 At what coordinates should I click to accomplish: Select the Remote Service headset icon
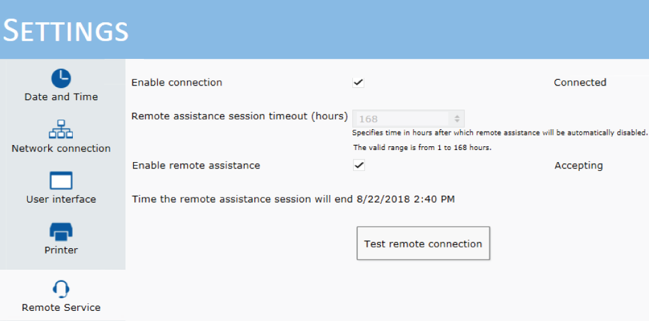tap(61, 289)
